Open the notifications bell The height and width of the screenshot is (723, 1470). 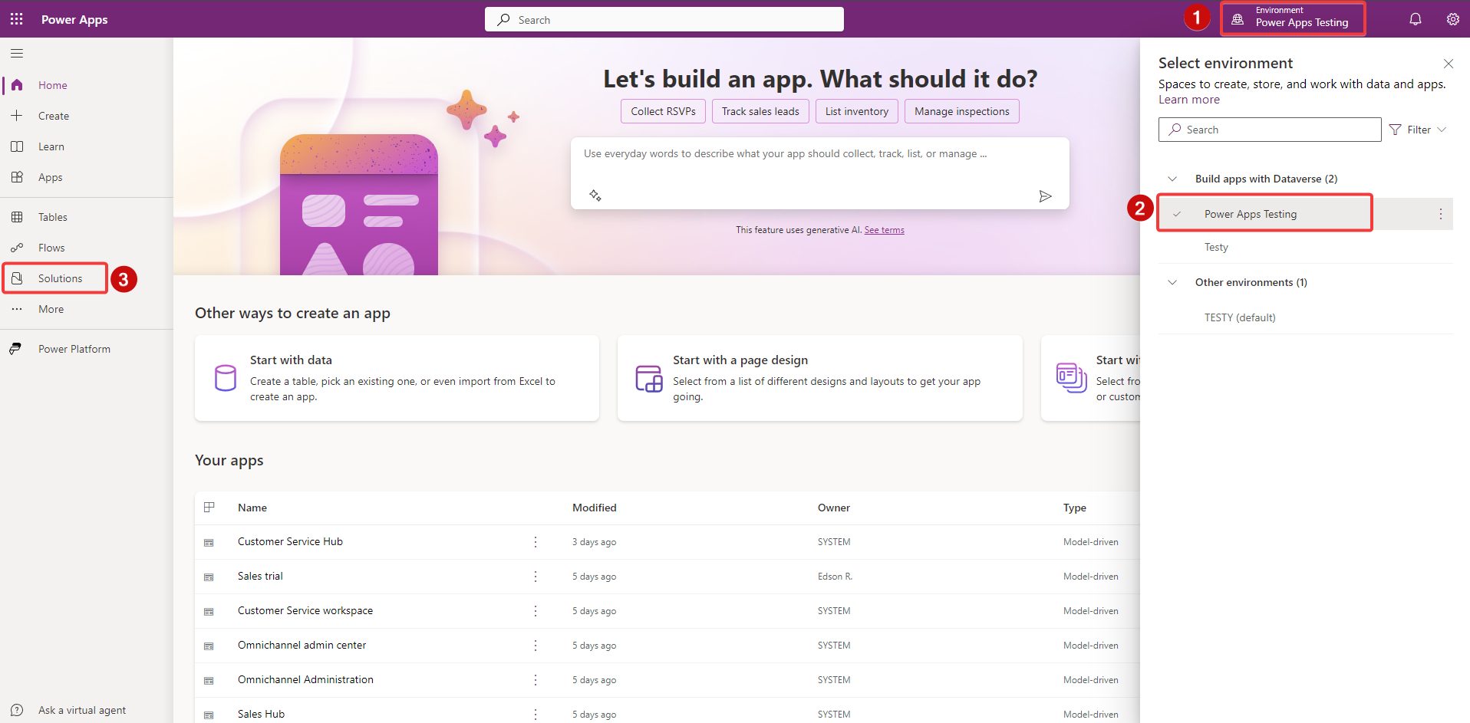1416,19
